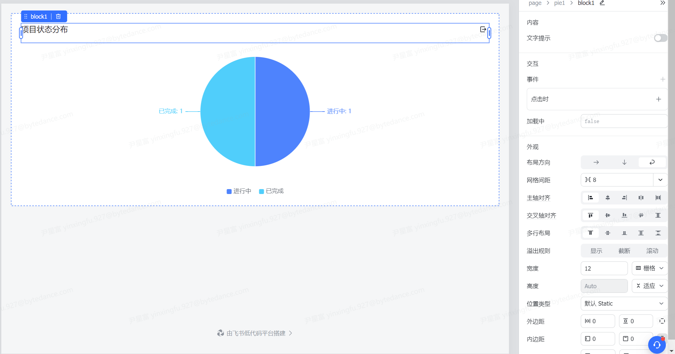
Task: Set 多行布局 to center alignment
Action: 608,233
